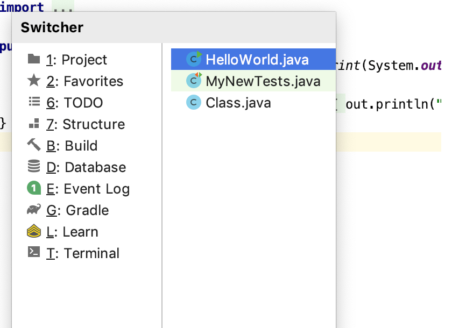Expand the folded import ellipsis in editor
452x328 pixels.
63,7
